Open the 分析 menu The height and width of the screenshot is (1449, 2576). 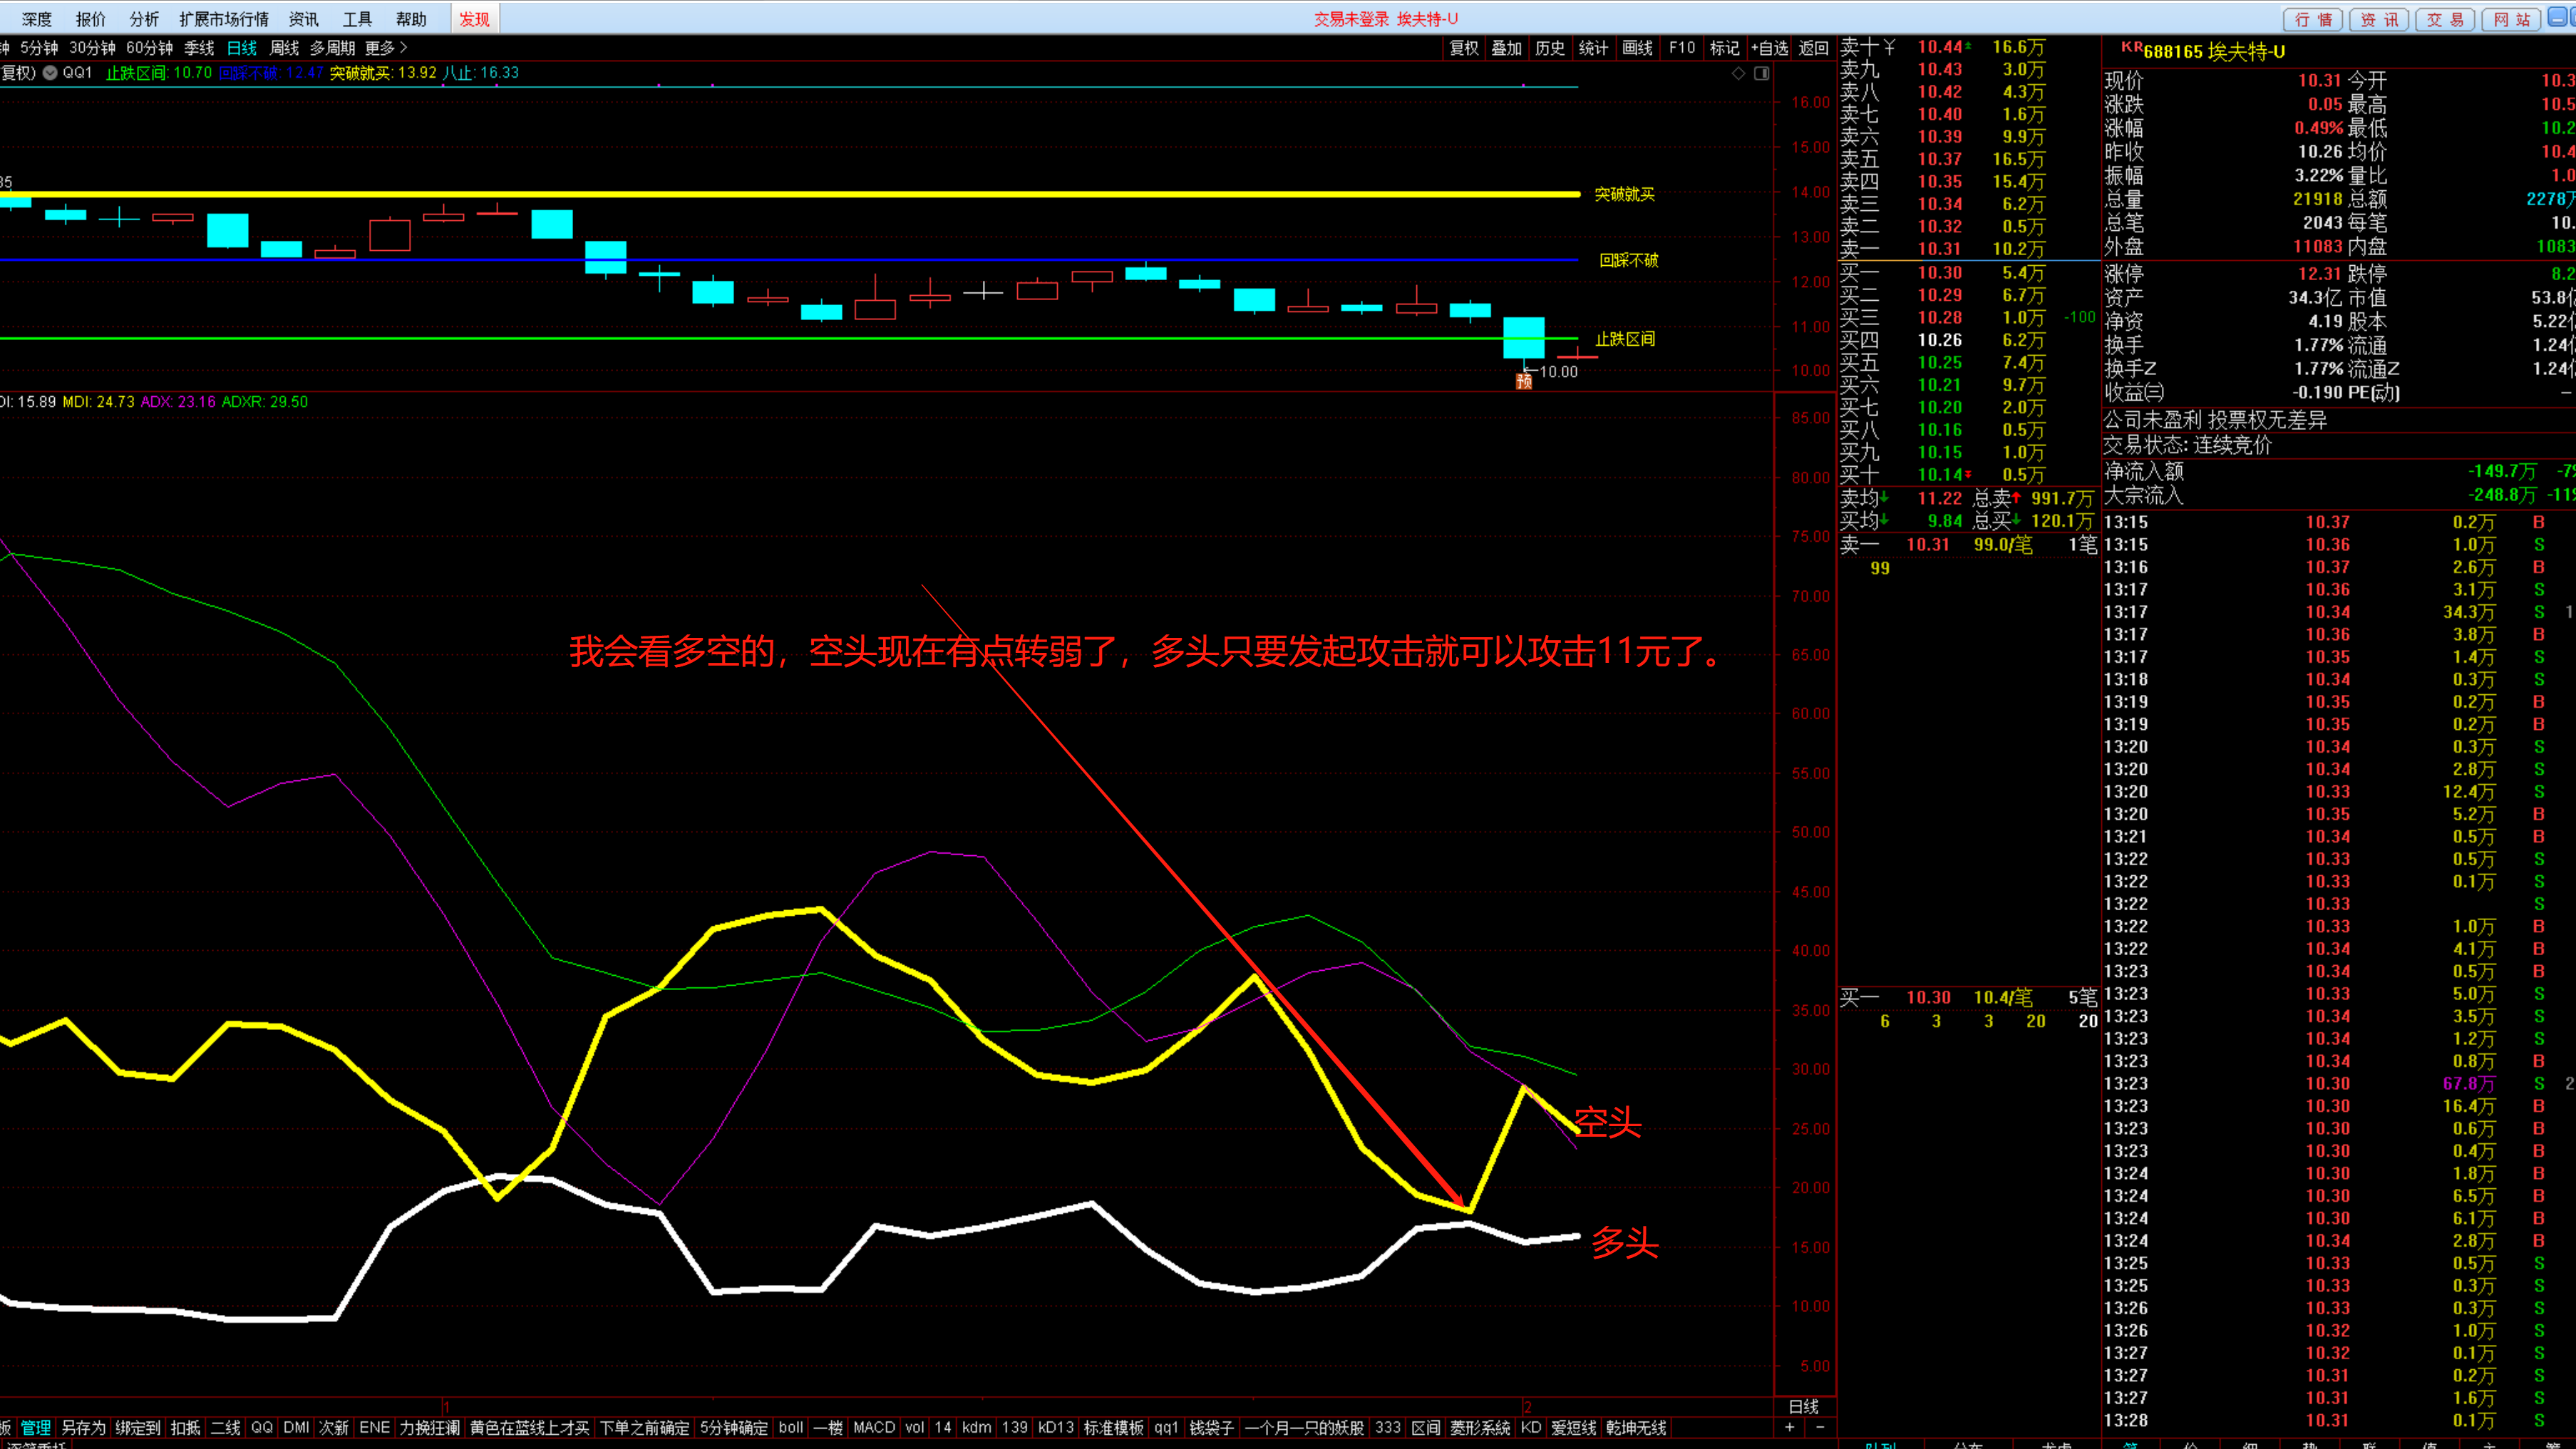pos(144,19)
